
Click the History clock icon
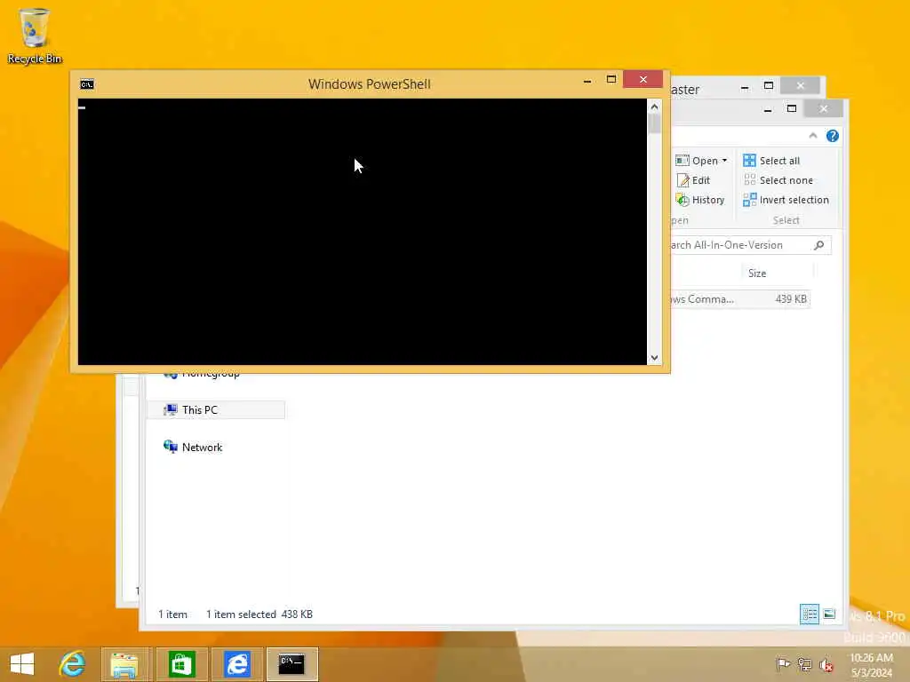click(682, 200)
